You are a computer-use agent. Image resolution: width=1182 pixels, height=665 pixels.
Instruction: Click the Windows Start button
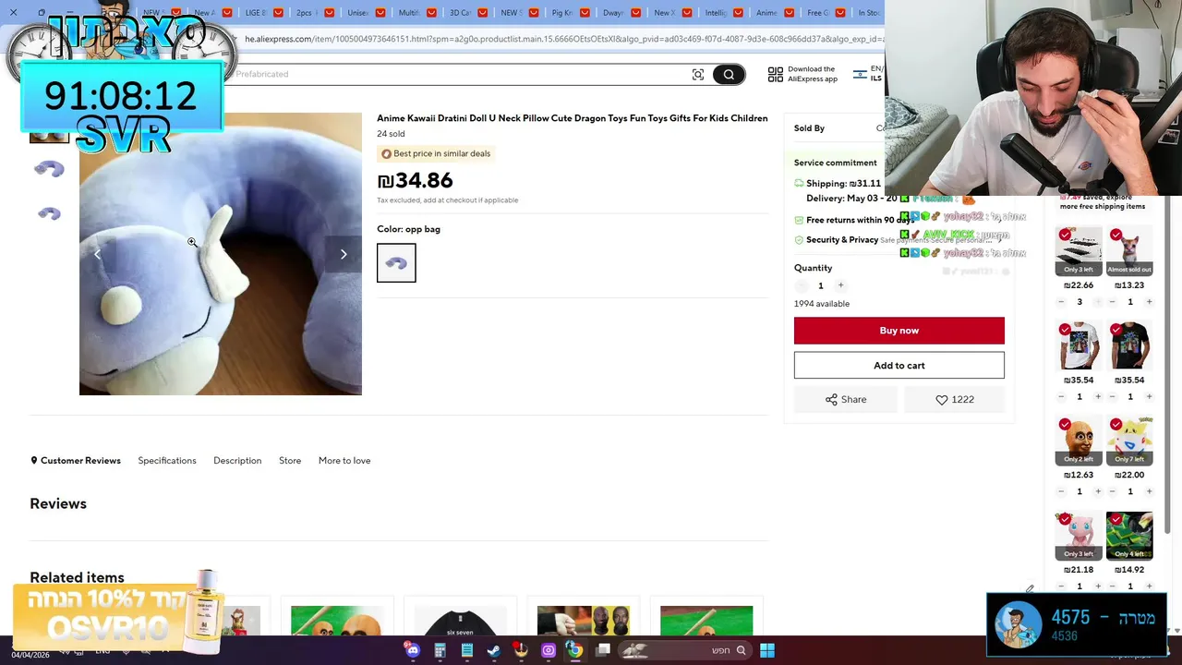point(766,650)
